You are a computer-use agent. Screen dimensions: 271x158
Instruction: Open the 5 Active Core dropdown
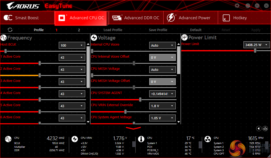[x=72, y=106]
